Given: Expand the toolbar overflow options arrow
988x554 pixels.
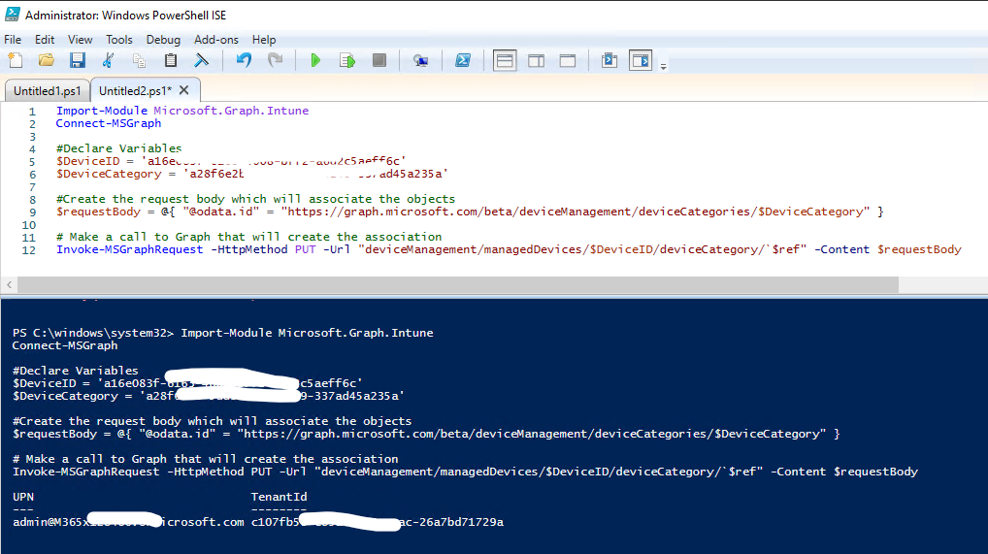Looking at the screenshot, I should coord(664,66).
